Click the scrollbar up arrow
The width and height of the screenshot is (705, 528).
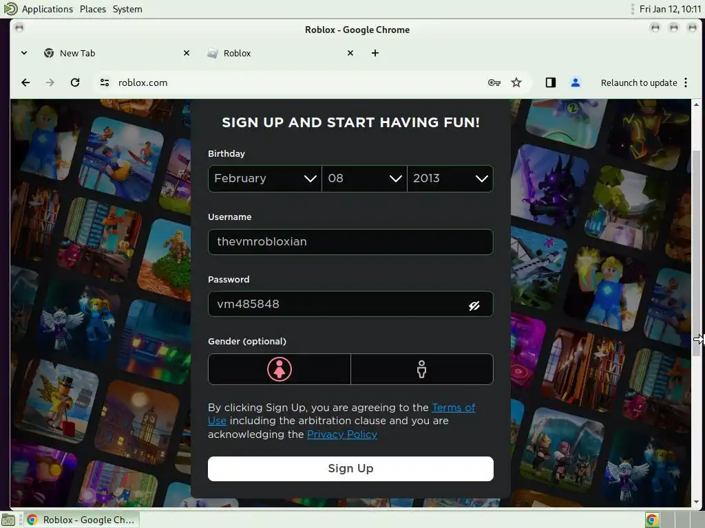pyautogui.click(x=697, y=104)
